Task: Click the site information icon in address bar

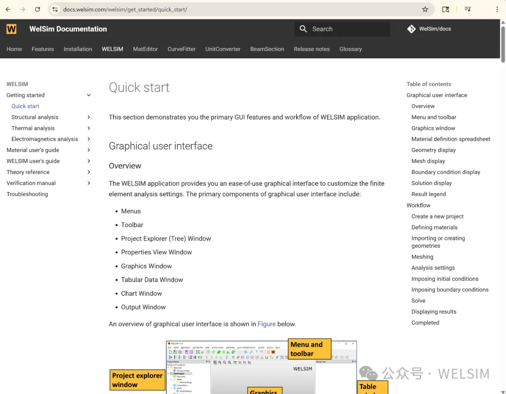Action: coord(55,9)
